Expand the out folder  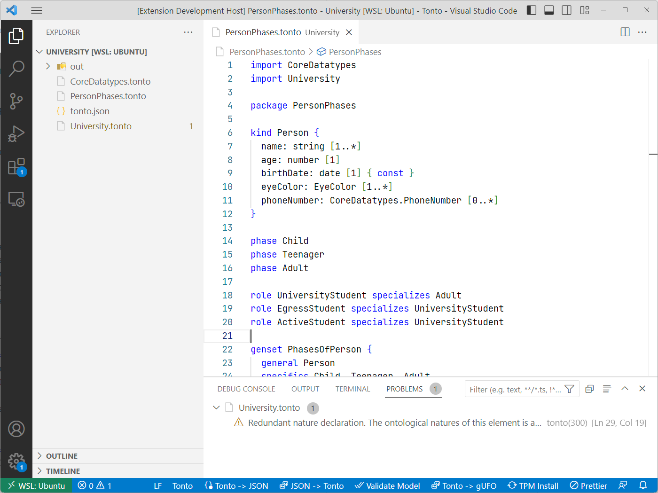point(48,66)
